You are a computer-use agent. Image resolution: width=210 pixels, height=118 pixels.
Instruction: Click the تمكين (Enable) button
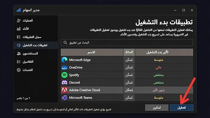(x=157, y=108)
